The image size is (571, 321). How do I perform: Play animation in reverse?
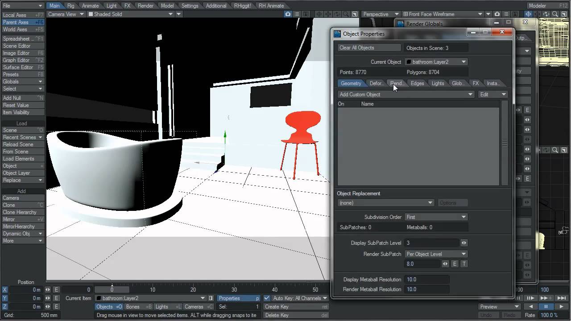click(x=530, y=307)
